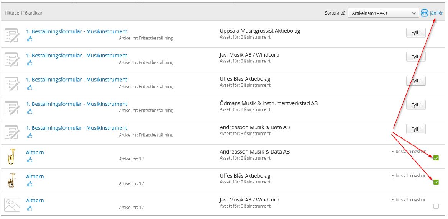Open Beställningsformulär link for Ödmans Musik
The width and height of the screenshot is (448, 219).
point(77,104)
